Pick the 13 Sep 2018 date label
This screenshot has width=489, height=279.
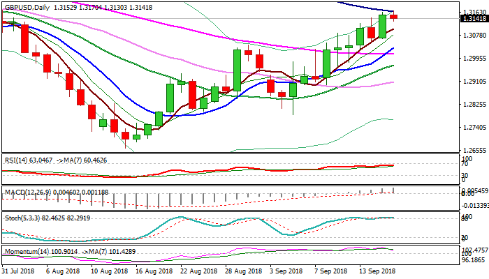coord(377,270)
